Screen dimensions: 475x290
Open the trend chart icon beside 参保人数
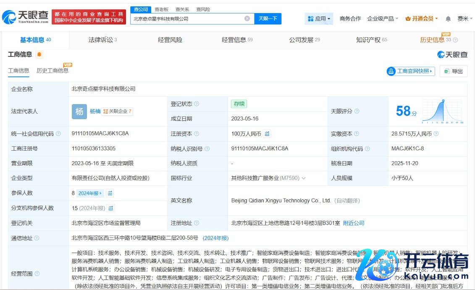pos(110,193)
